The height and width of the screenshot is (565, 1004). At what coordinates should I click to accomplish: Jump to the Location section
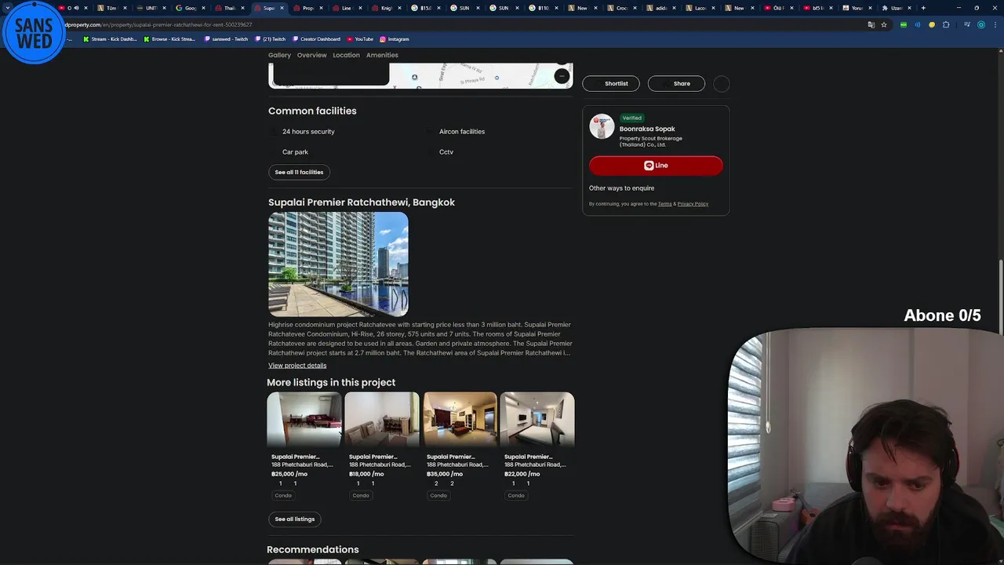[346, 55]
